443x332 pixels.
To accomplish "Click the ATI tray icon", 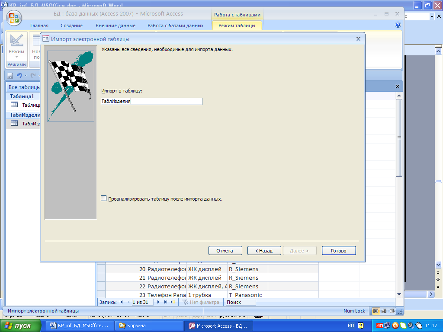I will click(x=379, y=326).
